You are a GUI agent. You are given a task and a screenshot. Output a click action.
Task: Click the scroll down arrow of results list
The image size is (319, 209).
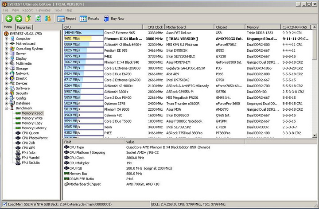click(x=315, y=135)
